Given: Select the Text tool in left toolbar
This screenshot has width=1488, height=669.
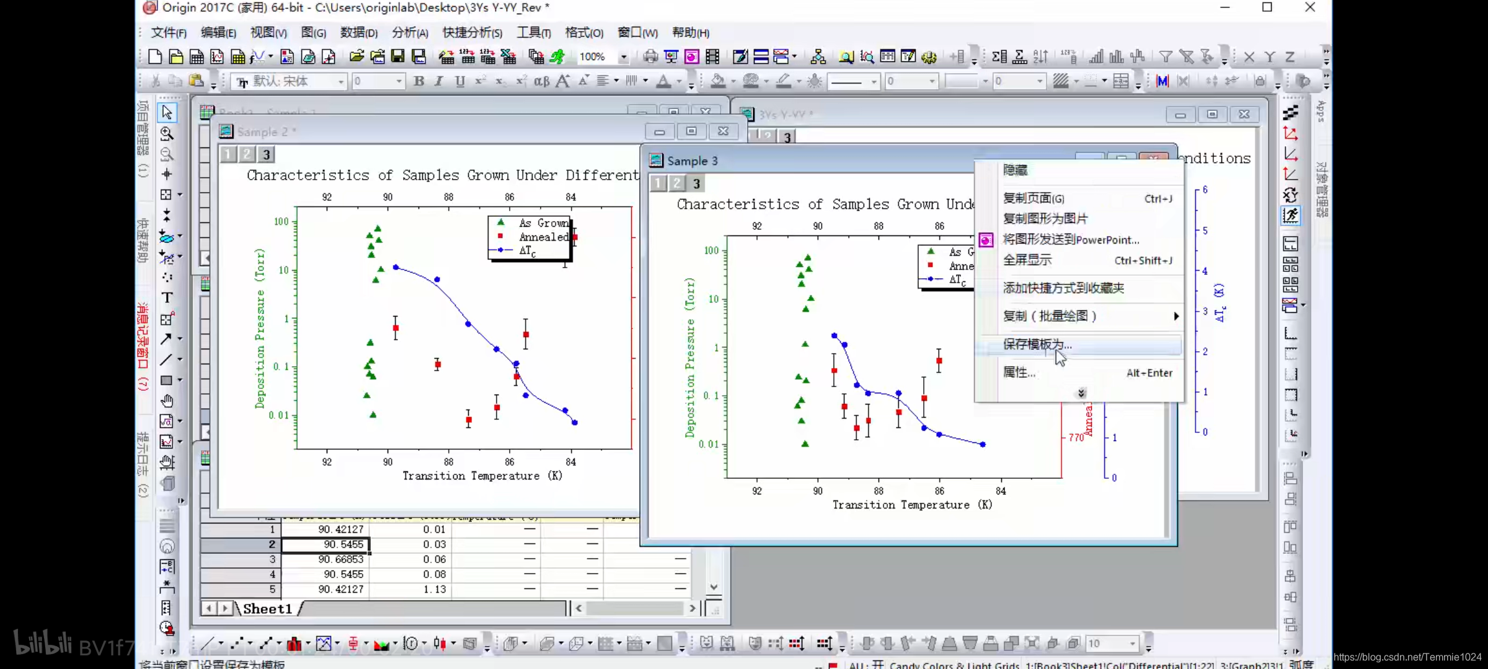Looking at the screenshot, I should [x=166, y=298].
